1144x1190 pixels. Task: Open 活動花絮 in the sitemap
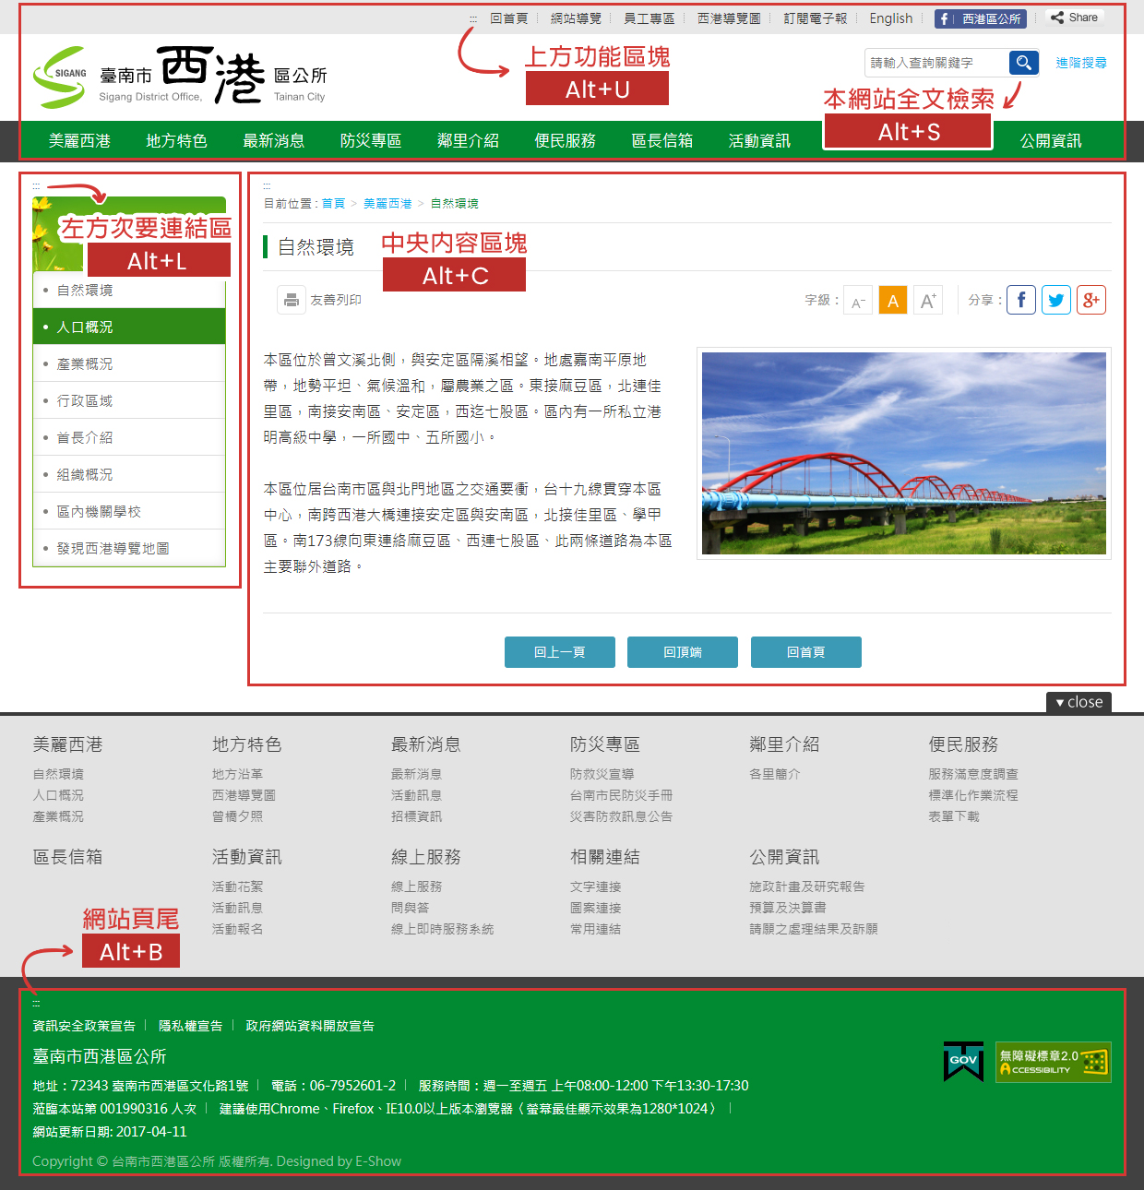pyautogui.click(x=237, y=887)
